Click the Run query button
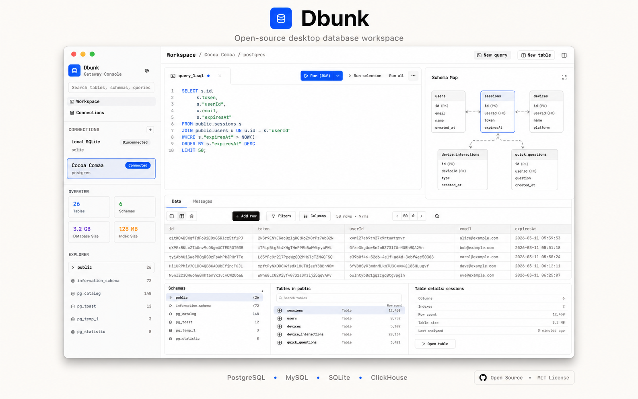The width and height of the screenshot is (638, 399). tap(317, 76)
